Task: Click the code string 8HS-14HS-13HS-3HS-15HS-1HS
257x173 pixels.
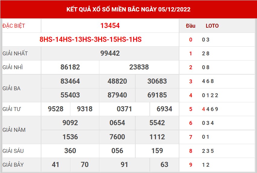Action: [x=91, y=39]
